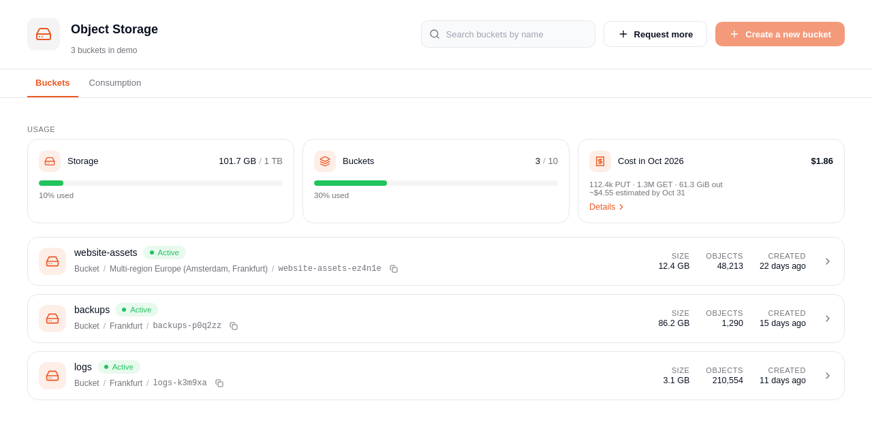Click the 3 buckets in demo subtitle
This screenshot has width=872, height=422.
(x=104, y=50)
